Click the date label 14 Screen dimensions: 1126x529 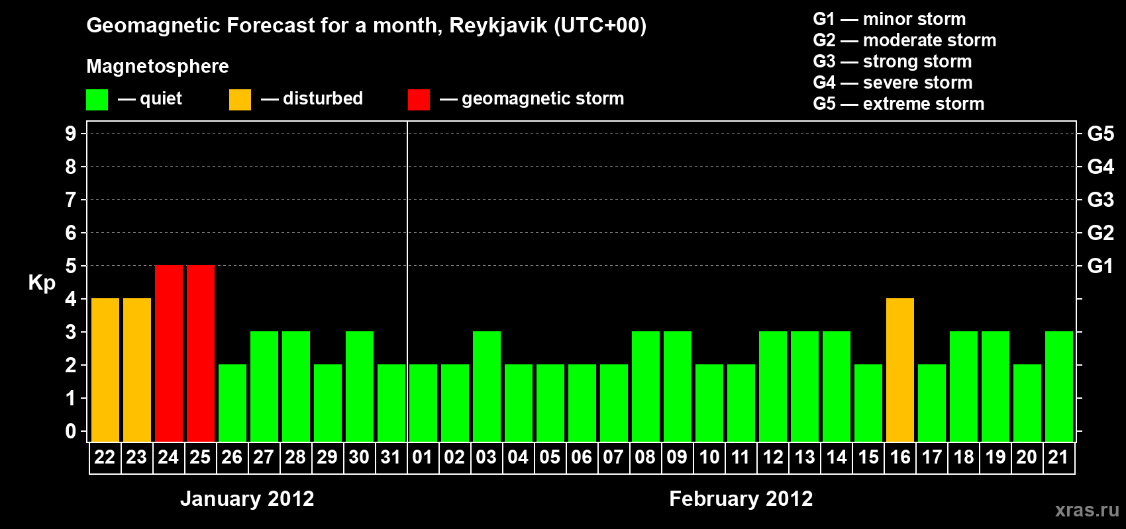click(x=836, y=457)
